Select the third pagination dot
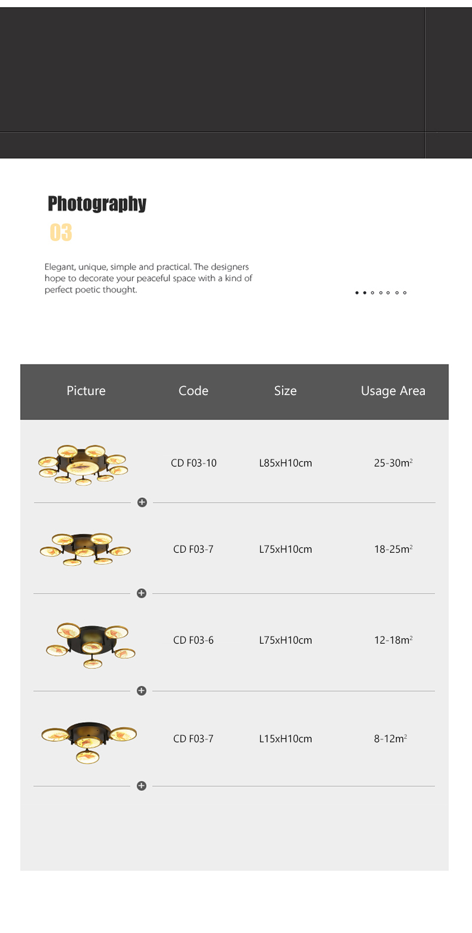The image size is (472, 933). (x=372, y=293)
